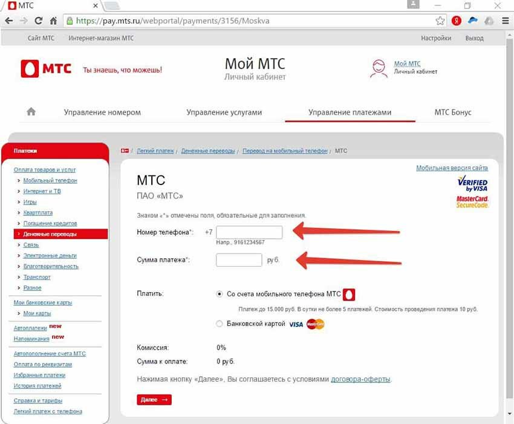Select Денежные переводы category
Image resolution: width=514 pixels, height=424 pixels.
pos(61,234)
